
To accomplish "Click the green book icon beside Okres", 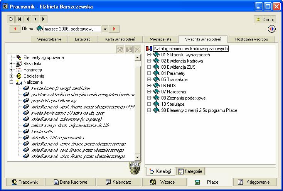I will tap(39, 29).
